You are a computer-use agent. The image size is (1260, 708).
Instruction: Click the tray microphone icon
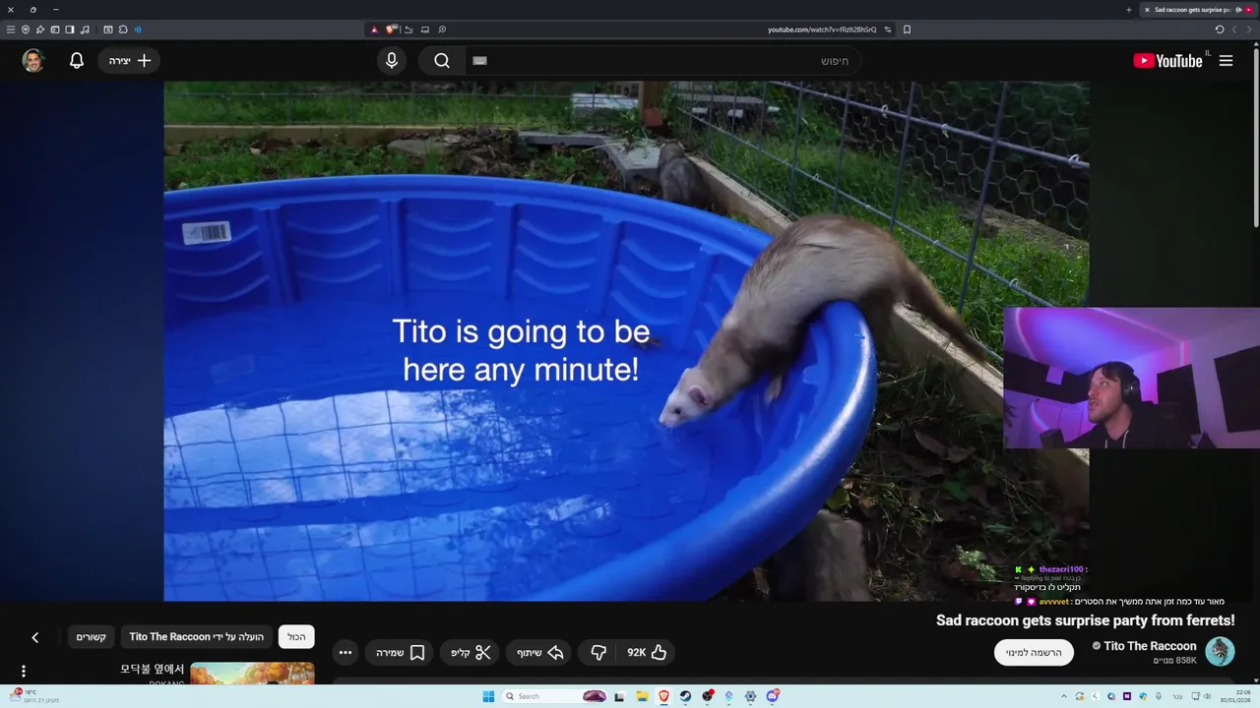pyautogui.click(x=1159, y=696)
